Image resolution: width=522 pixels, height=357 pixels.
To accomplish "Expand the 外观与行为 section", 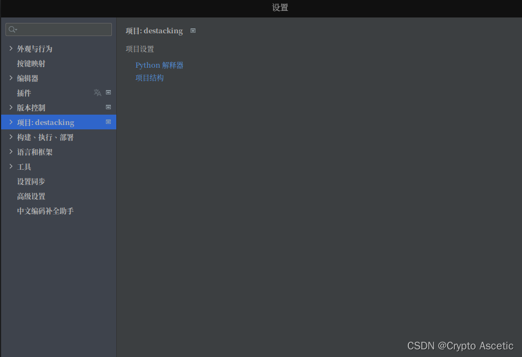I will click(x=11, y=48).
